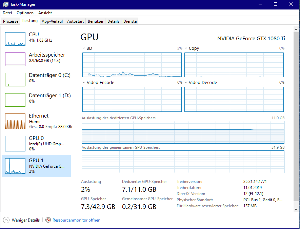This screenshot has height=229, width=300.
Task: Switch to the Autostart tab
Action: coord(75,21)
